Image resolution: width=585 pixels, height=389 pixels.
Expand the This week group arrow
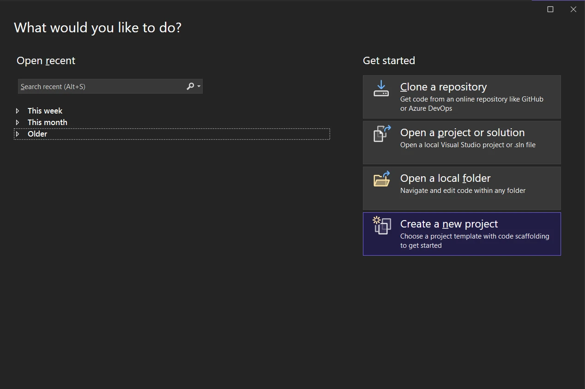(18, 111)
